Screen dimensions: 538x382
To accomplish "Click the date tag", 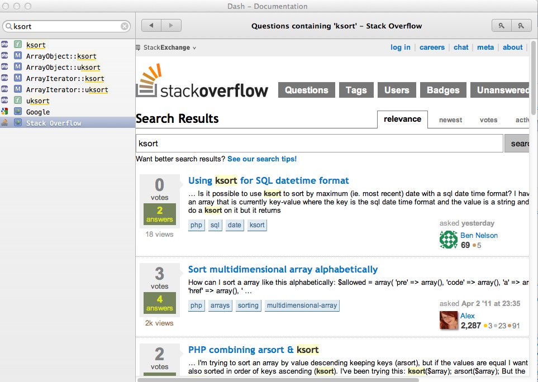I will click(234, 225).
